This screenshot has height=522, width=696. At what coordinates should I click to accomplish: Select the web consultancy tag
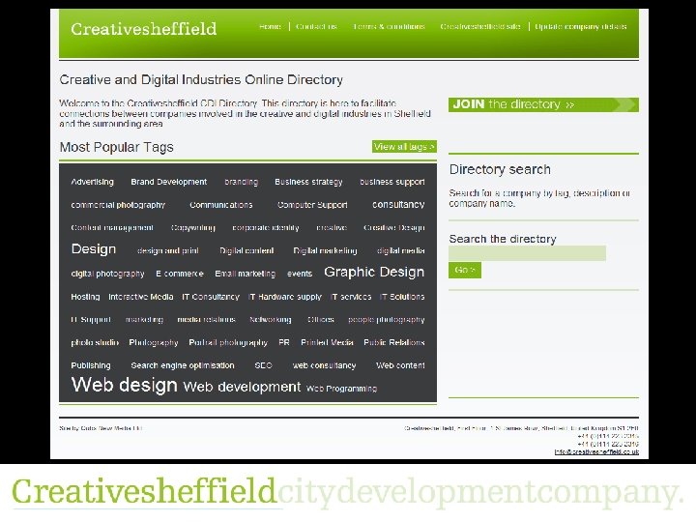pos(325,365)
